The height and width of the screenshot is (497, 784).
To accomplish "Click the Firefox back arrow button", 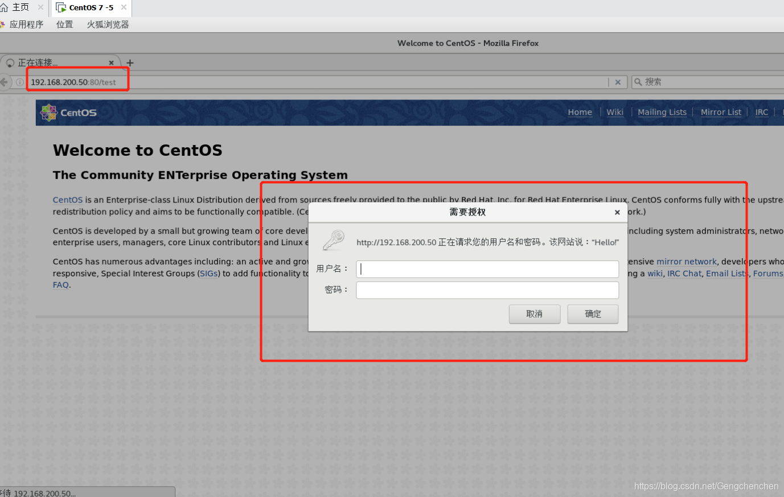I will pyautogui.click(x=5, y=82).
